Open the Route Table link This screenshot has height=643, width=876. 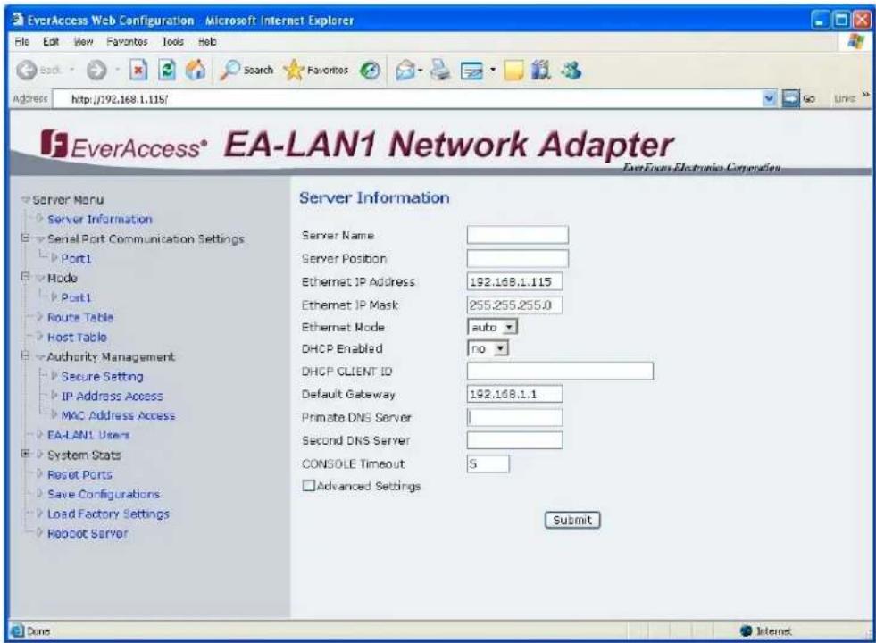[80, 317]
